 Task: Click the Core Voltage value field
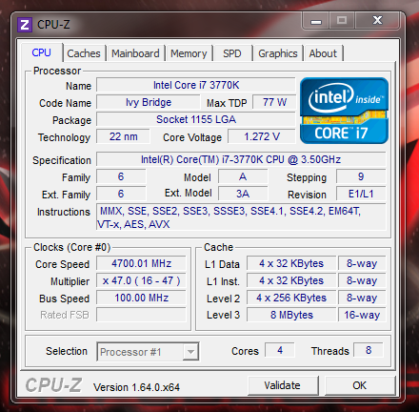pos(262,136)
